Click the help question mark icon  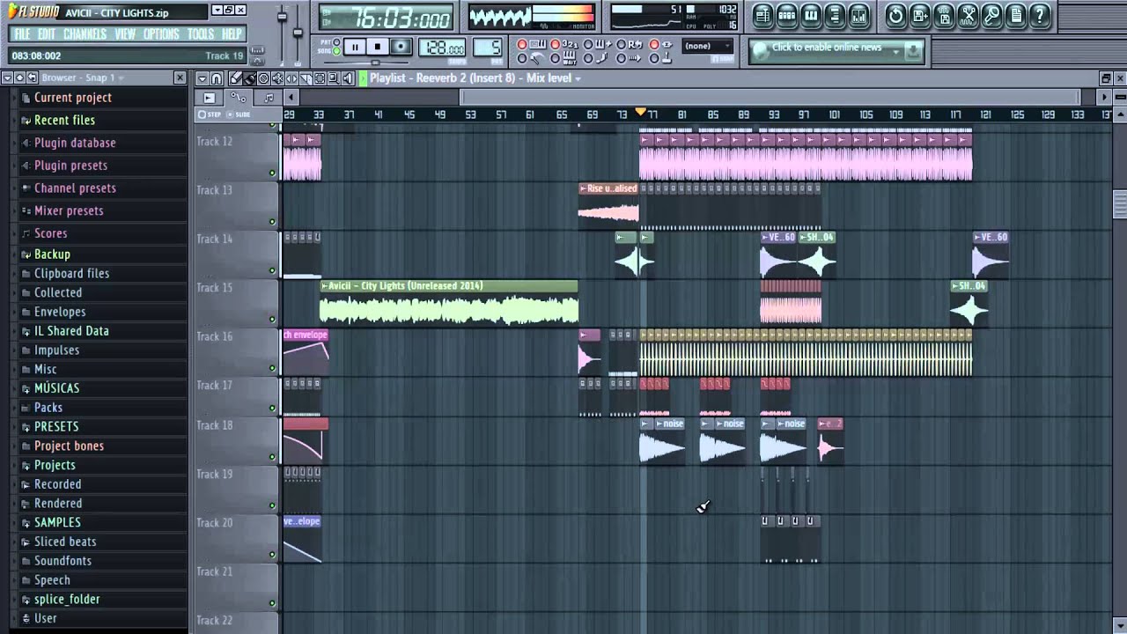1040,15
